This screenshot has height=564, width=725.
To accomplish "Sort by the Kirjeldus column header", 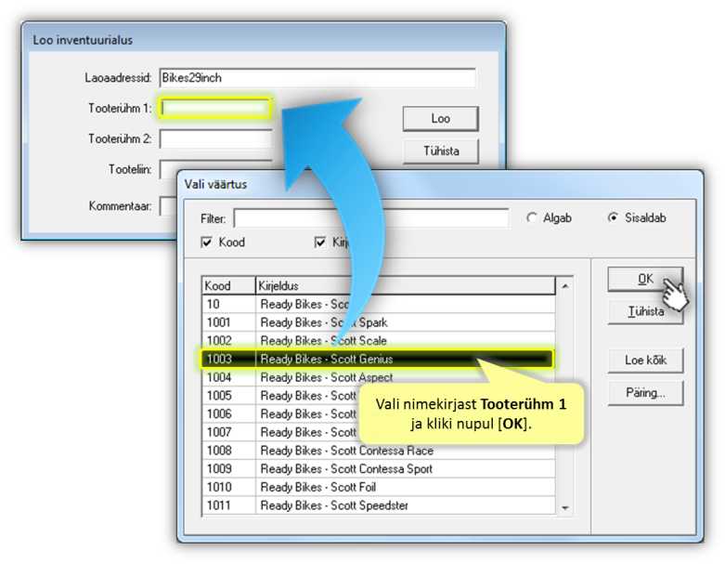I will point(405,286).
